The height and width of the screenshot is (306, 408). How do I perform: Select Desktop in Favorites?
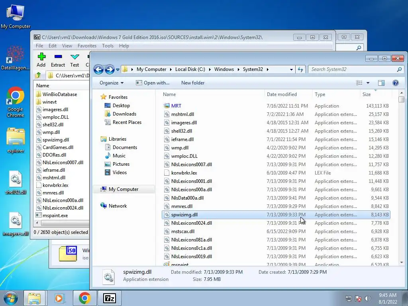click(x=121, y=106)
